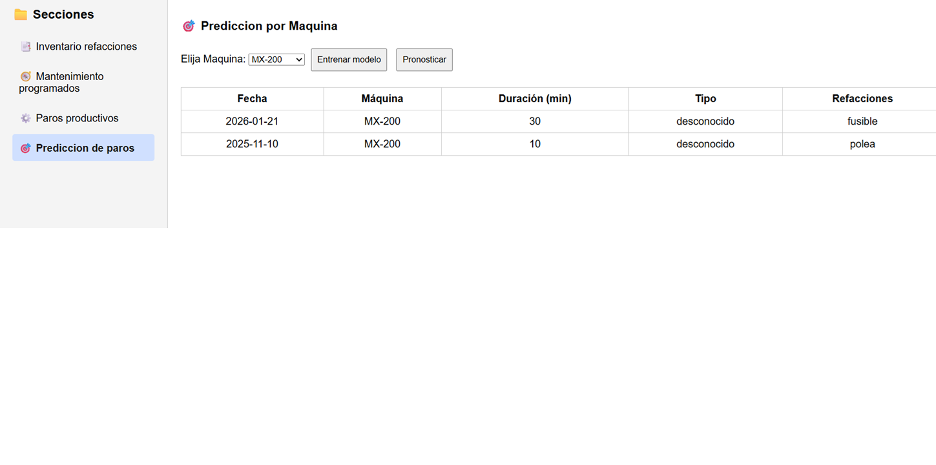Open the Inventario refacciones section
The height and width of the screenshot is (465, 936).
[x=87, y=46]
